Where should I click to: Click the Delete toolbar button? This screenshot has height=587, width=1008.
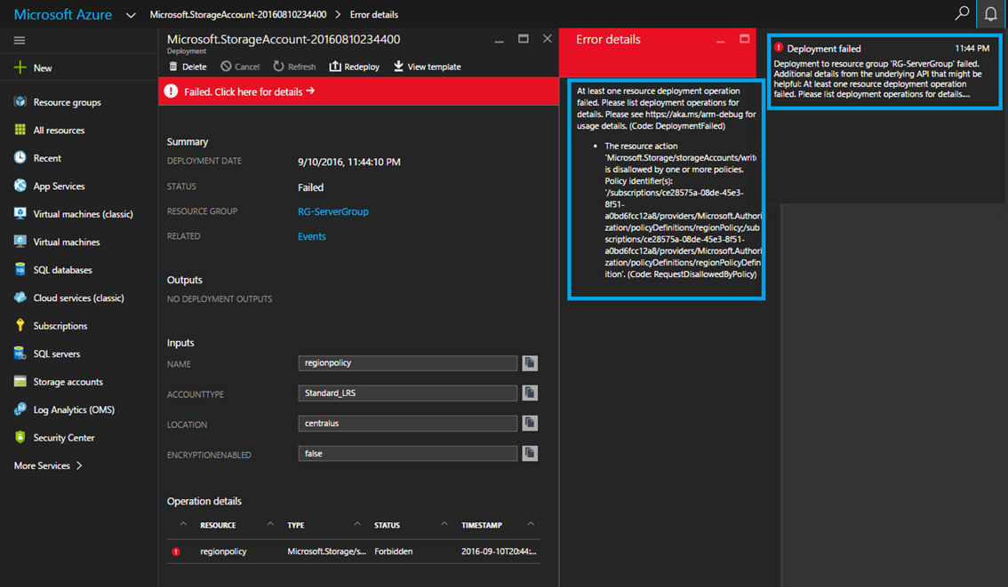pyautogui.click(x=188, y=67)
